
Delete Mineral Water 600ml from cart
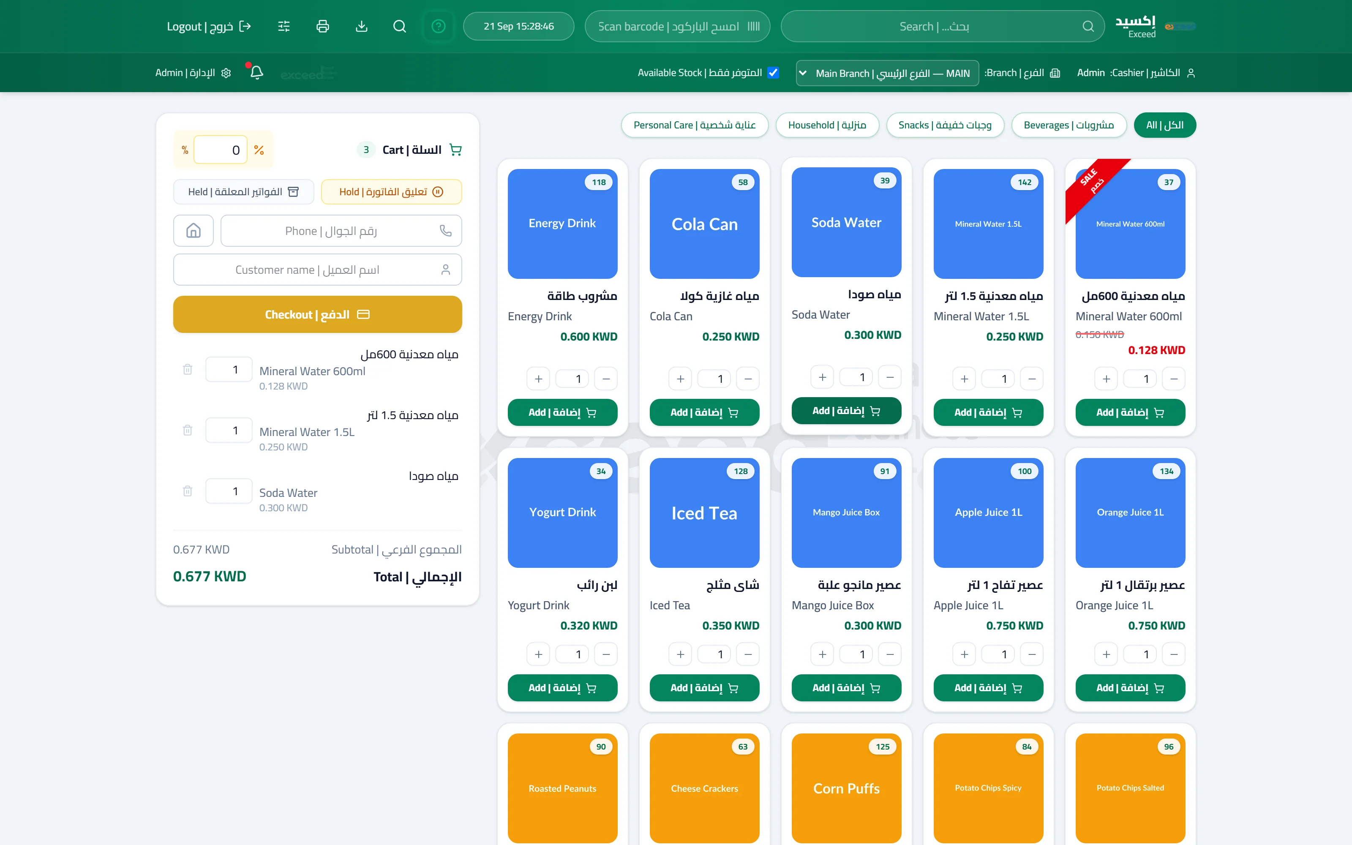click(x=188, y=369)
